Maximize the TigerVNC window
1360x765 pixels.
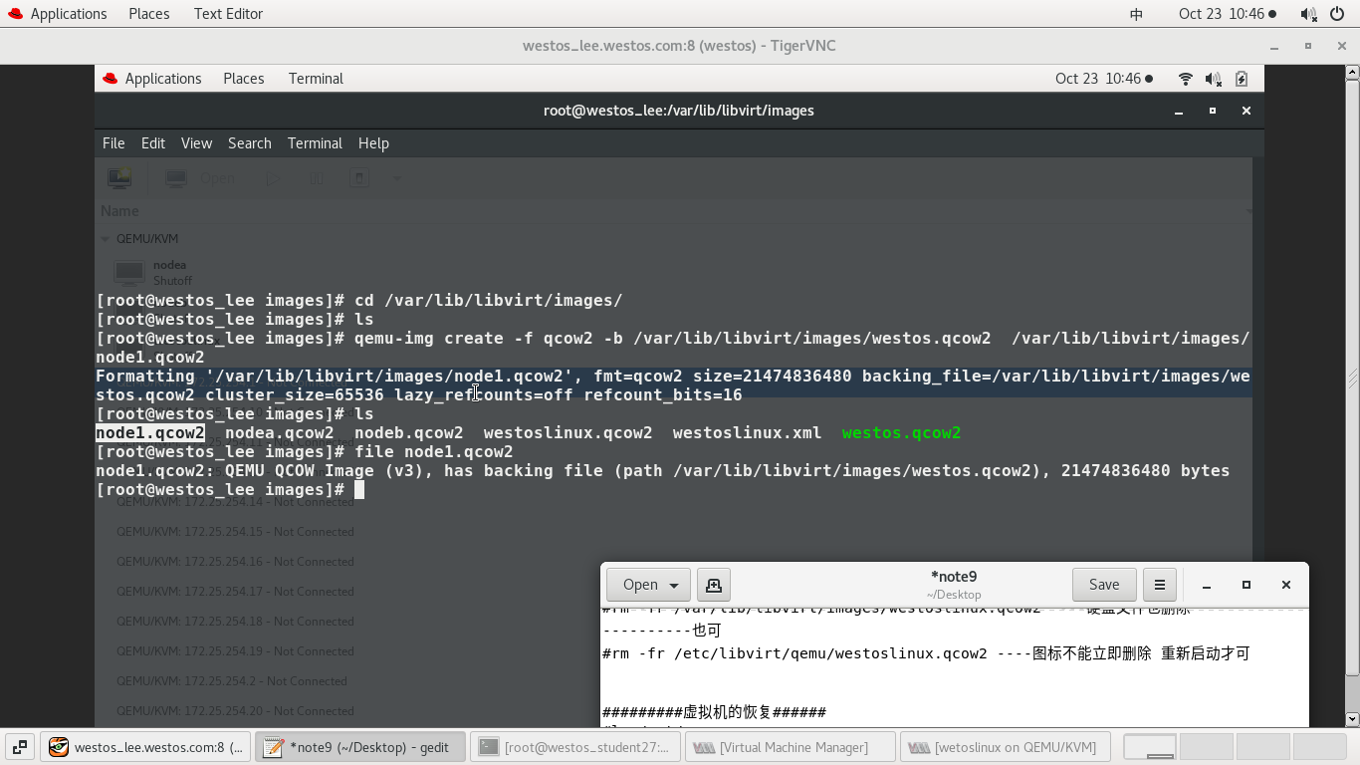click(1308, 46)
